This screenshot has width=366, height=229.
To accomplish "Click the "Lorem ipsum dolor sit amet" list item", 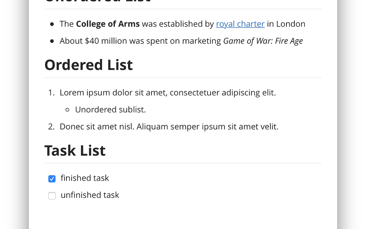I will coord(168,93).
